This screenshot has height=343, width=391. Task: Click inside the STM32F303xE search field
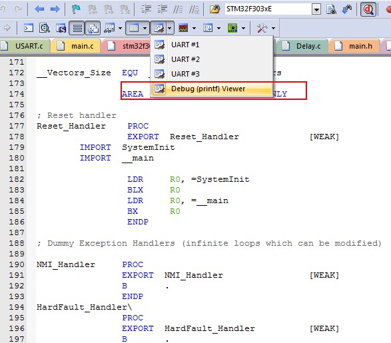268,9
